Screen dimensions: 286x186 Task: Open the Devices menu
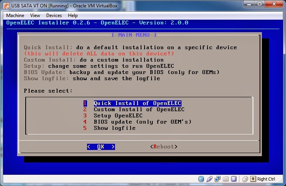54,15
